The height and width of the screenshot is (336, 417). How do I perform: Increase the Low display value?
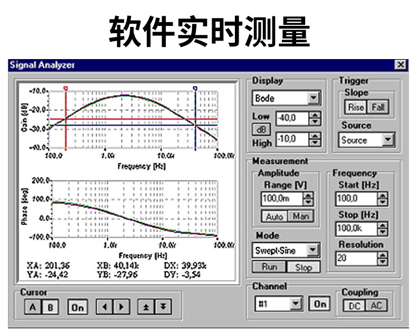pos(315,115)
